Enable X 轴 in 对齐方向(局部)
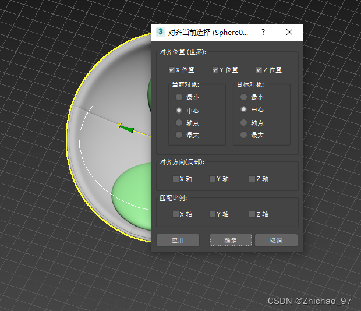This screenshot has width=361, height=311. pyautogui.click(x=176, y=179)
